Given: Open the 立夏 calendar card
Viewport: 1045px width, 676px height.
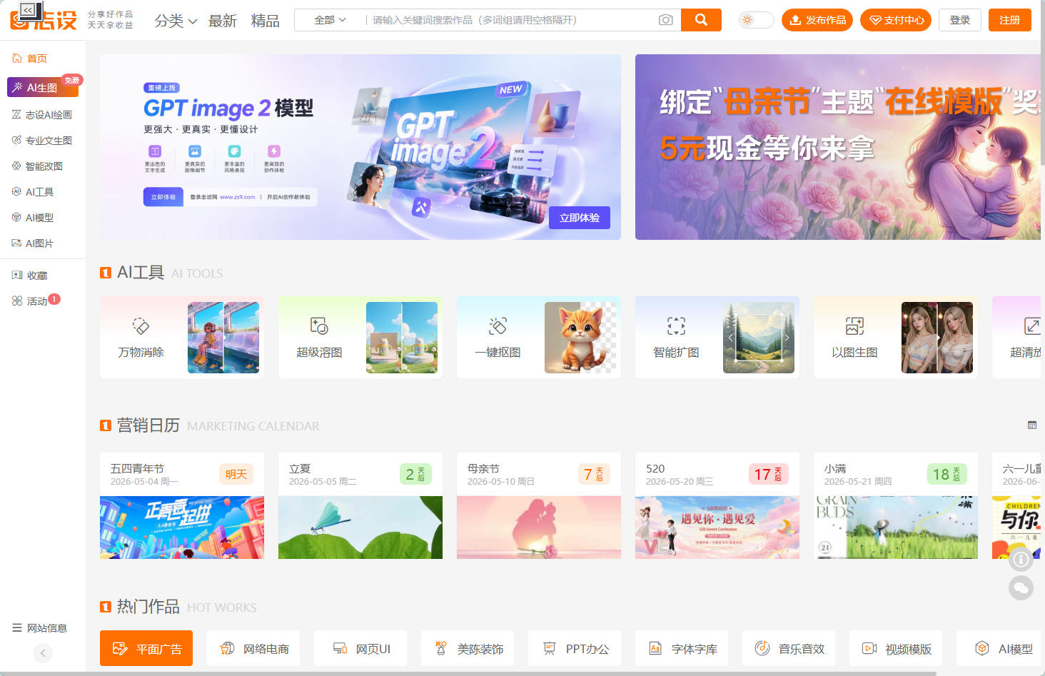Looking at the screenshot, I should 360,505.
